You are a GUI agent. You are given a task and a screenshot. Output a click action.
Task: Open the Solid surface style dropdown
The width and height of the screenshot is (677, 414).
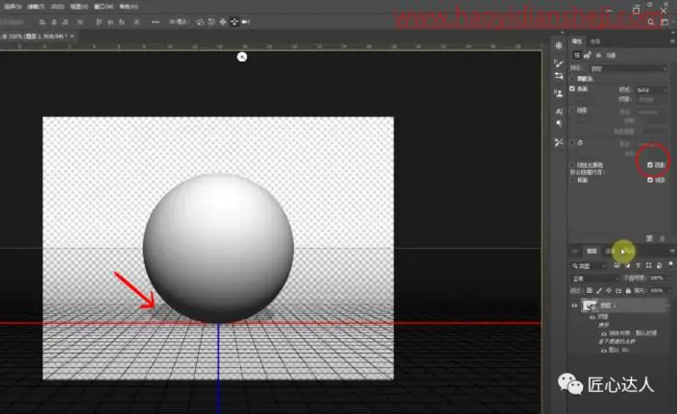(651, 89)
